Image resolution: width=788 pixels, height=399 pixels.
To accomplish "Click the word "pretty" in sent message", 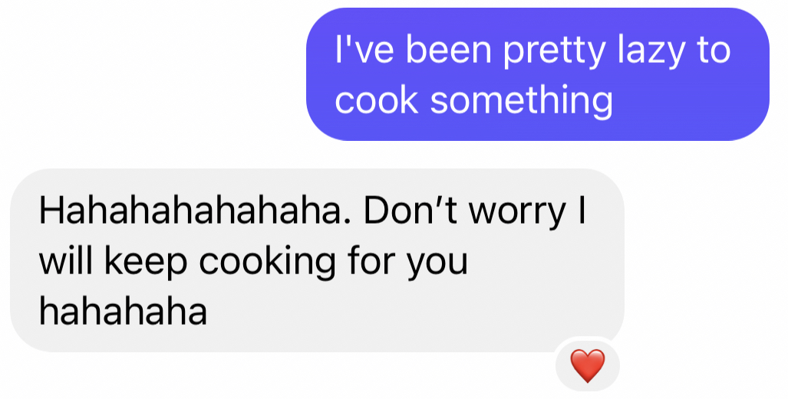I will point(554,52).
